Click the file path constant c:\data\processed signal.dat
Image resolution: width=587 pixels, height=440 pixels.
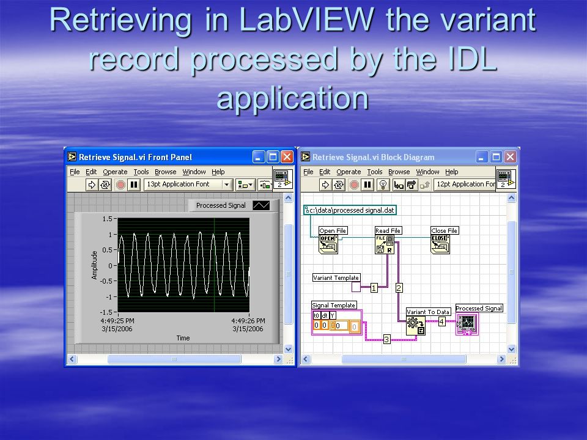350,210
